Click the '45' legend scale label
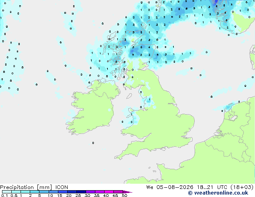255x197 pixels. 115,195
